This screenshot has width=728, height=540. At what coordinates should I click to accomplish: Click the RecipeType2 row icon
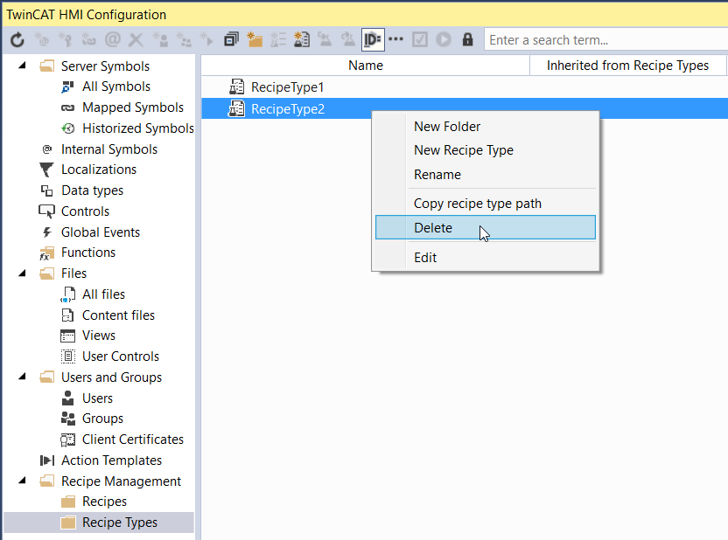click(237, 108)
